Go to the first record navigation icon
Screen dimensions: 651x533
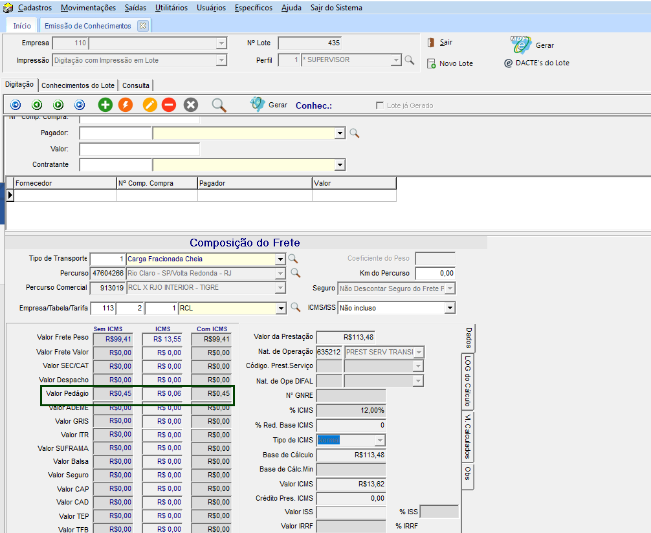tap(16, 105)
